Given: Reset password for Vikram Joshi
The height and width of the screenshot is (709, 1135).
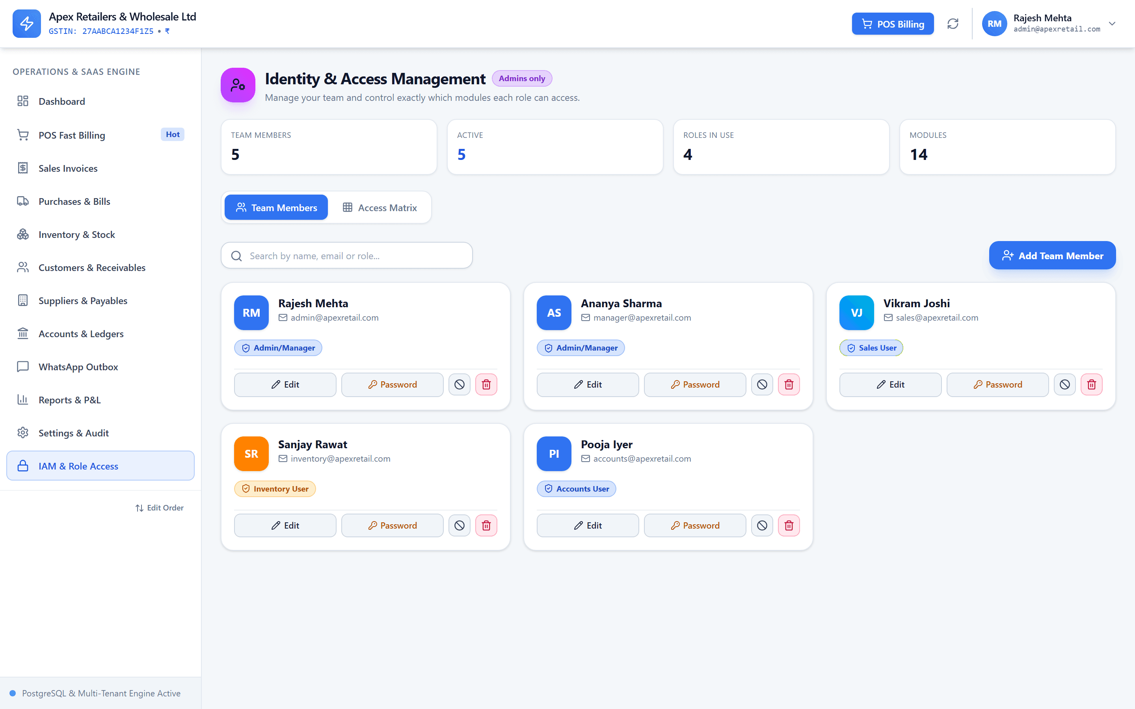Looking at the screenshot, I should click(x=997, y=384).
